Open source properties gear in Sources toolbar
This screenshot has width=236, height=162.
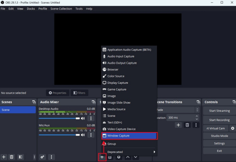point(119,158)
